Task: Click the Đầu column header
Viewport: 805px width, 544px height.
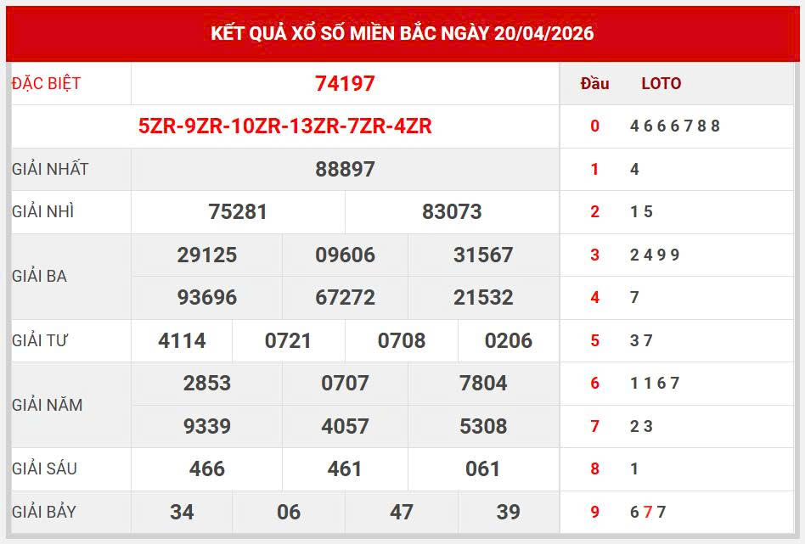Action: pyautogui.click(x=595, y=83)
